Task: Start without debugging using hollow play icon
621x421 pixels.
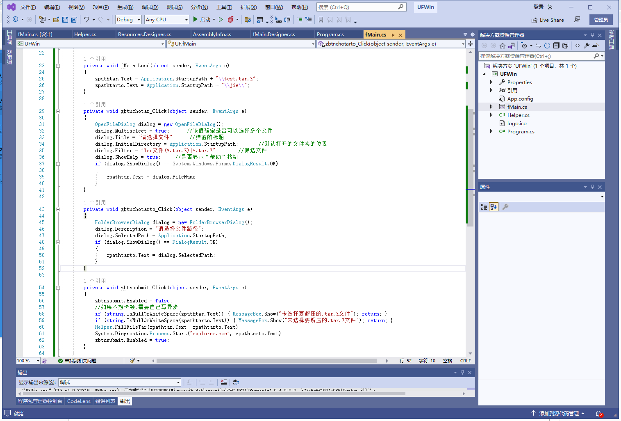Action: [221, 19]
